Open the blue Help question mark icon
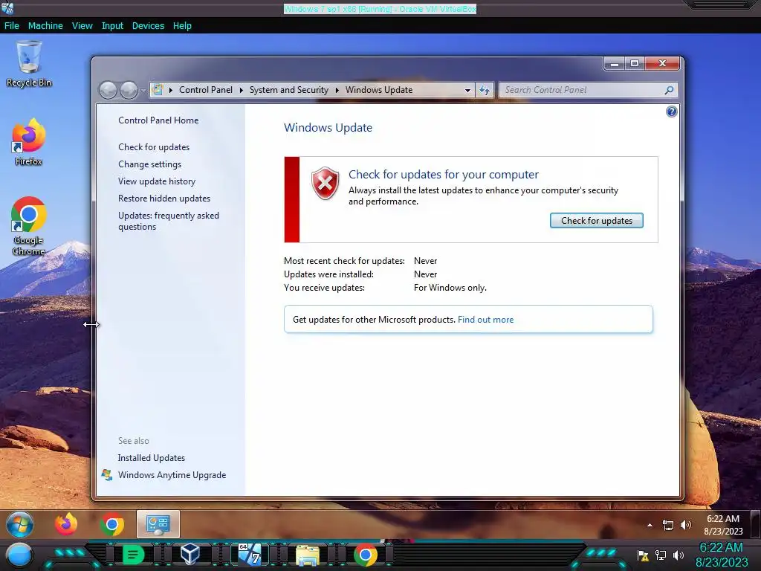The width and height of the screenshot is (761, 571). tap(671, 112)
